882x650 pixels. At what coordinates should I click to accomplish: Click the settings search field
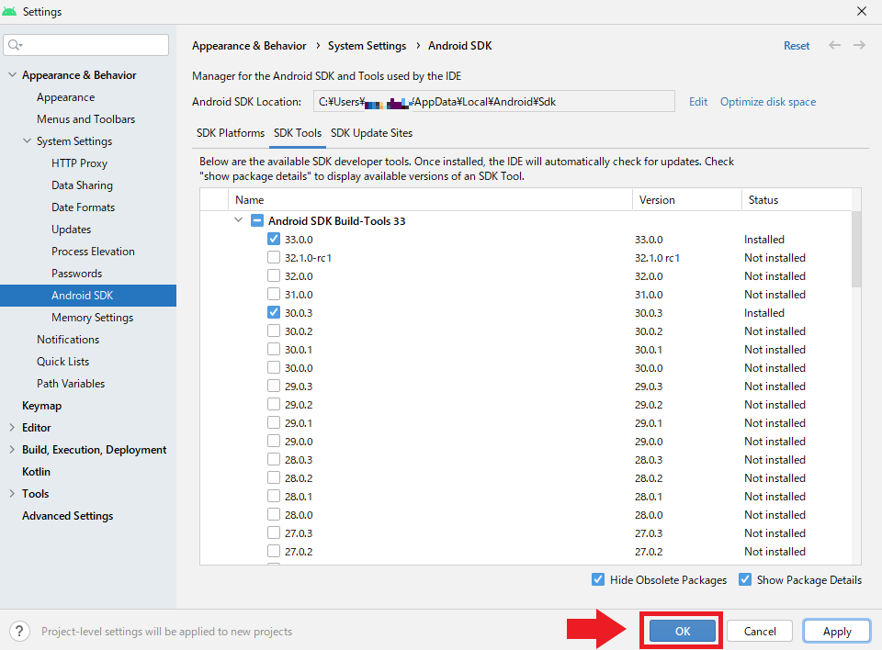click(86, 45)
